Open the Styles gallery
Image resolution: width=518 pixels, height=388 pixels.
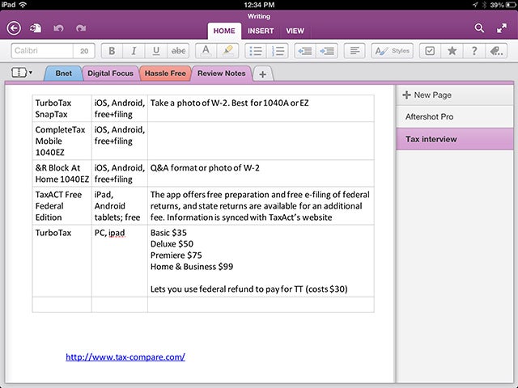point(392,51)
